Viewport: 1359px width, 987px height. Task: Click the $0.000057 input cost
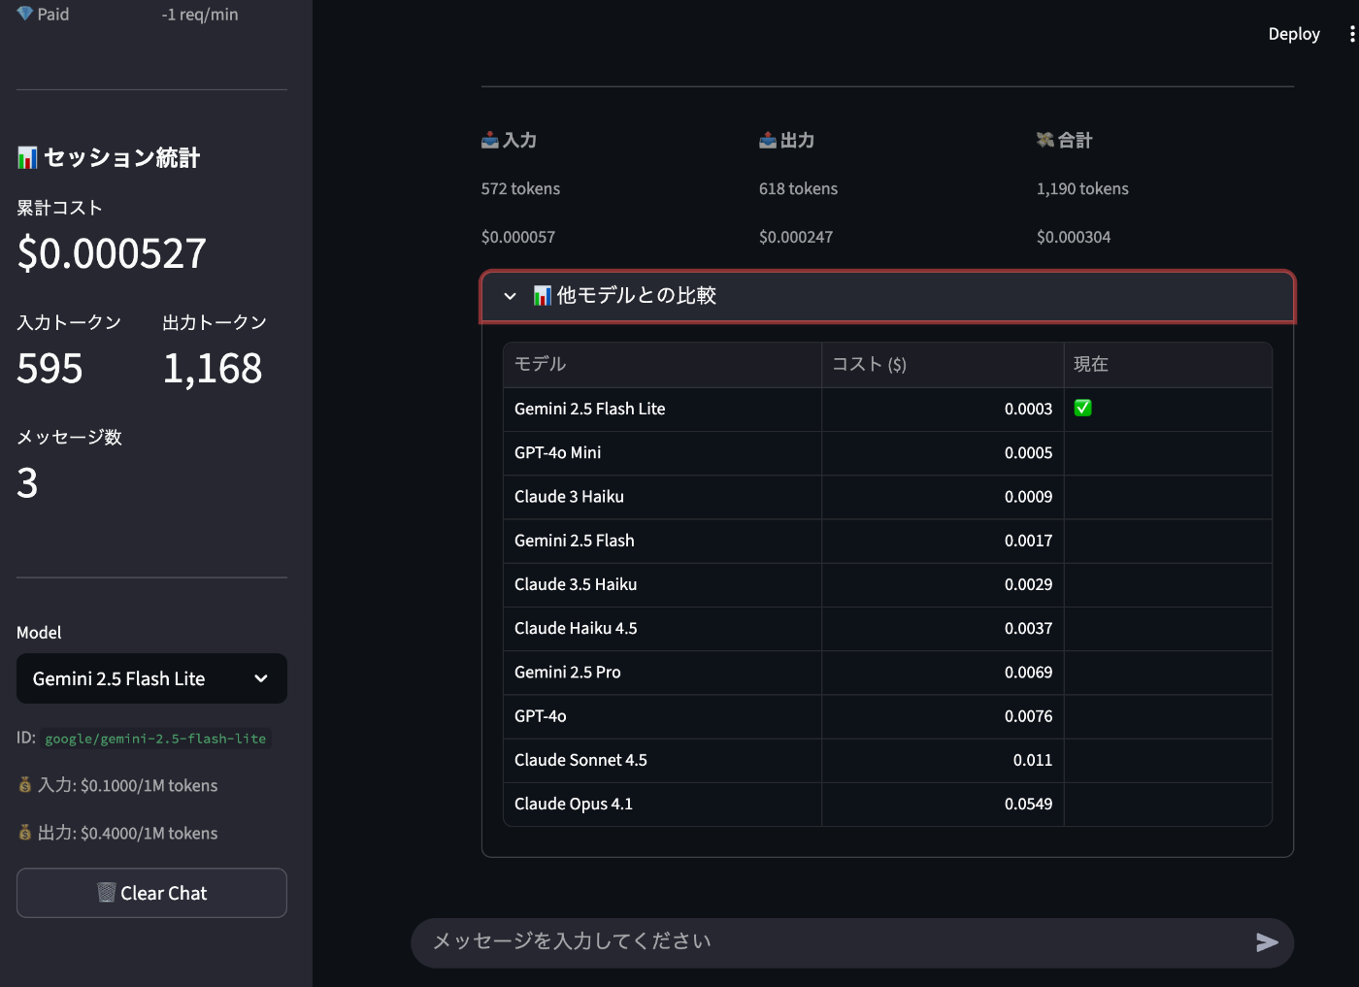[518, 237]
